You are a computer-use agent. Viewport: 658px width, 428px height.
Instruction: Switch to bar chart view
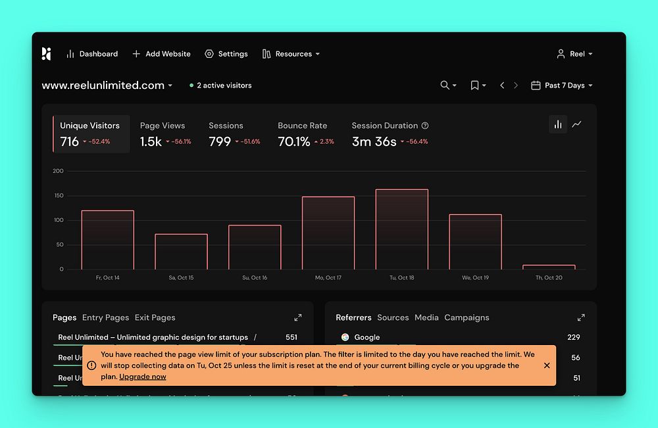coord(558,124)
